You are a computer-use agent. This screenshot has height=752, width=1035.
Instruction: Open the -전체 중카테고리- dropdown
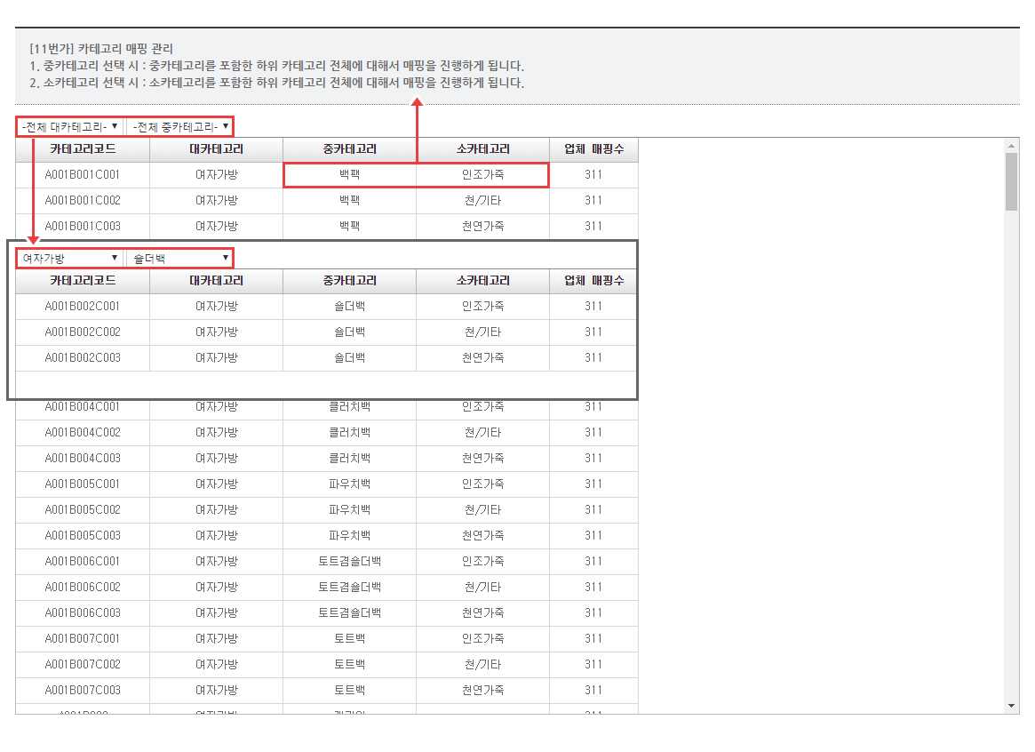coord(180,126)
